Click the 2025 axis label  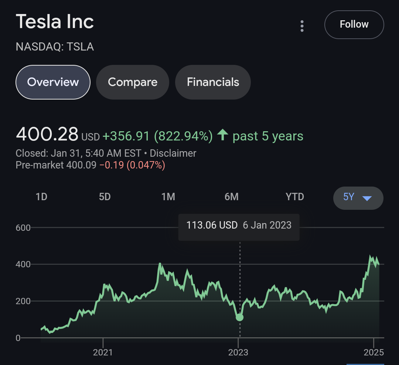(x=374, y=352)
